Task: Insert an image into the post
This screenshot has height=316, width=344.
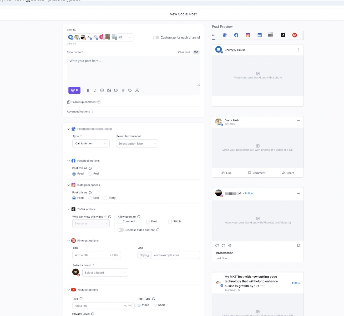Action: [109, 90]
